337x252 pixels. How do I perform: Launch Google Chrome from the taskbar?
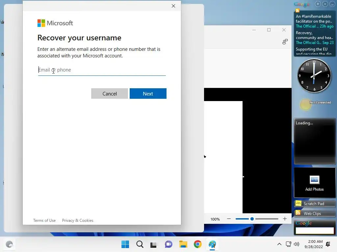[x=197, y=244]
